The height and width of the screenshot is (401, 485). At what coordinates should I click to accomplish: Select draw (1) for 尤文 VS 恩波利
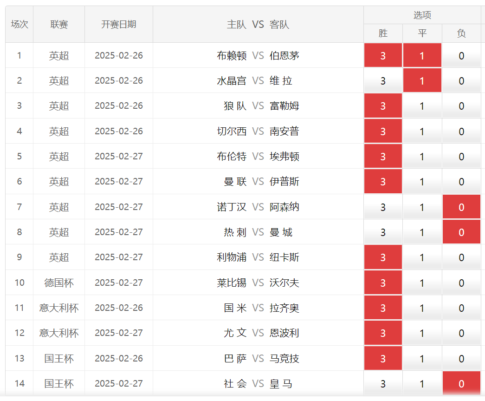[422, 333]
